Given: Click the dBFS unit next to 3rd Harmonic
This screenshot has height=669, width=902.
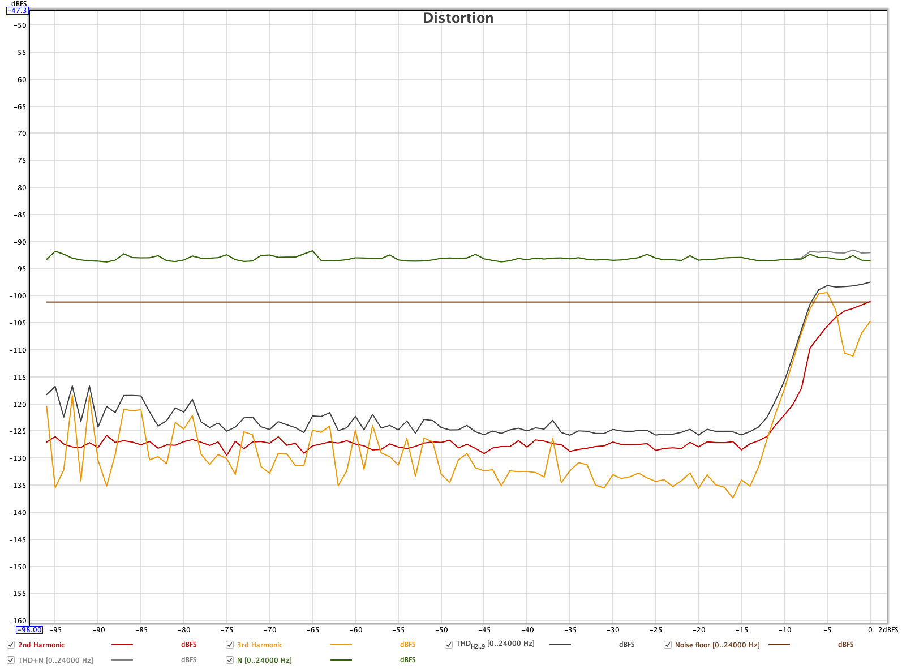Looking at the screenshot, I should click(x=408, y=645).
